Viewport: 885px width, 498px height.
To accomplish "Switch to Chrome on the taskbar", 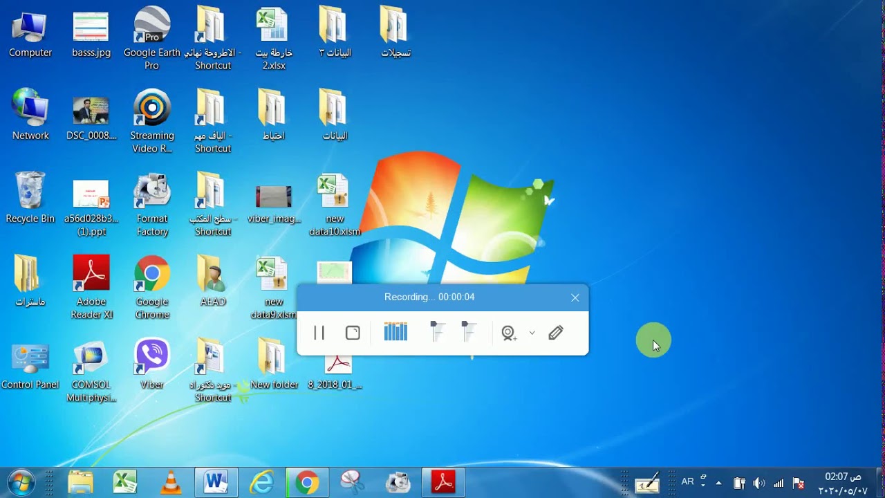I will (307, 482).
